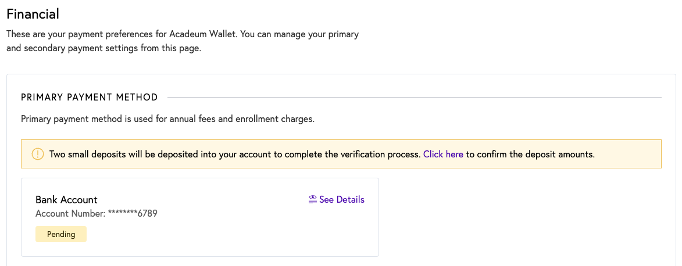
Task: Click the exclamation warning icon in banner
Action: tap(38, 154)
